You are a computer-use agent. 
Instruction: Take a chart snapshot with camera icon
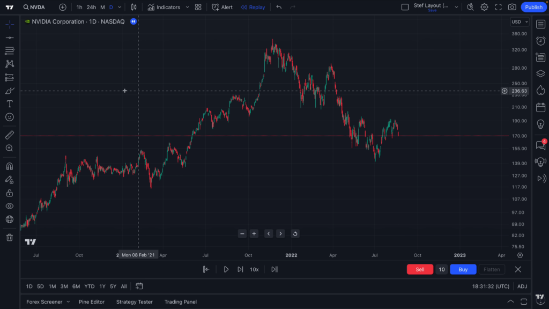pyautogui.click(x=512, y=7)
